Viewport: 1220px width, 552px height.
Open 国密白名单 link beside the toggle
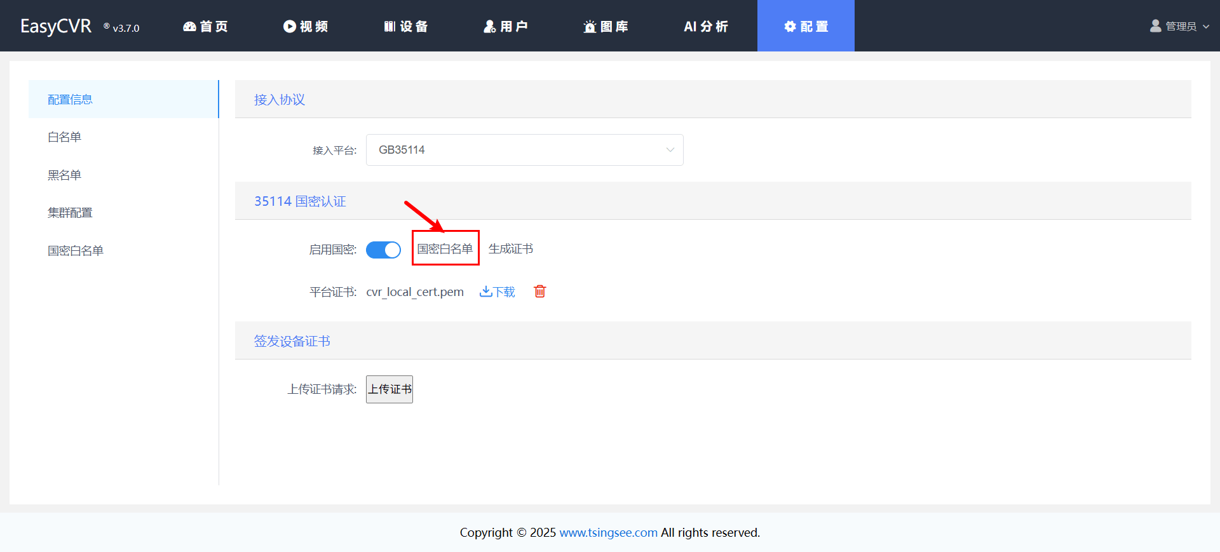[445, 249]
